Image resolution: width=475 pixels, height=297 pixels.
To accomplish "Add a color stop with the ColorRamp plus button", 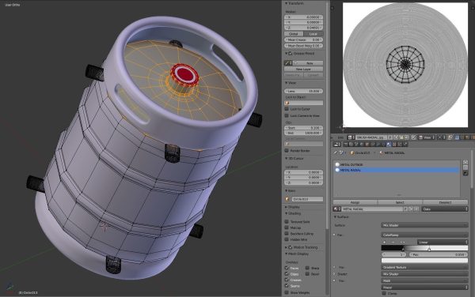I will pos(385,242).
